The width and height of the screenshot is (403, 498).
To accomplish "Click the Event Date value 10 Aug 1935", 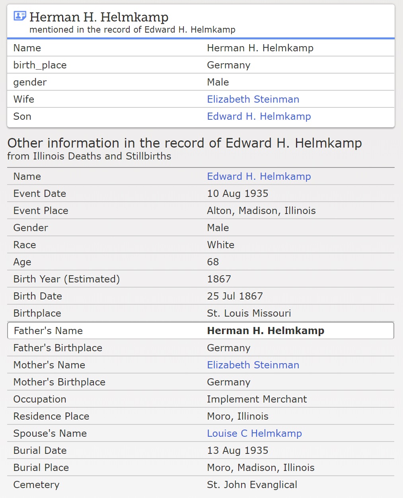I will tap(238, 194).
